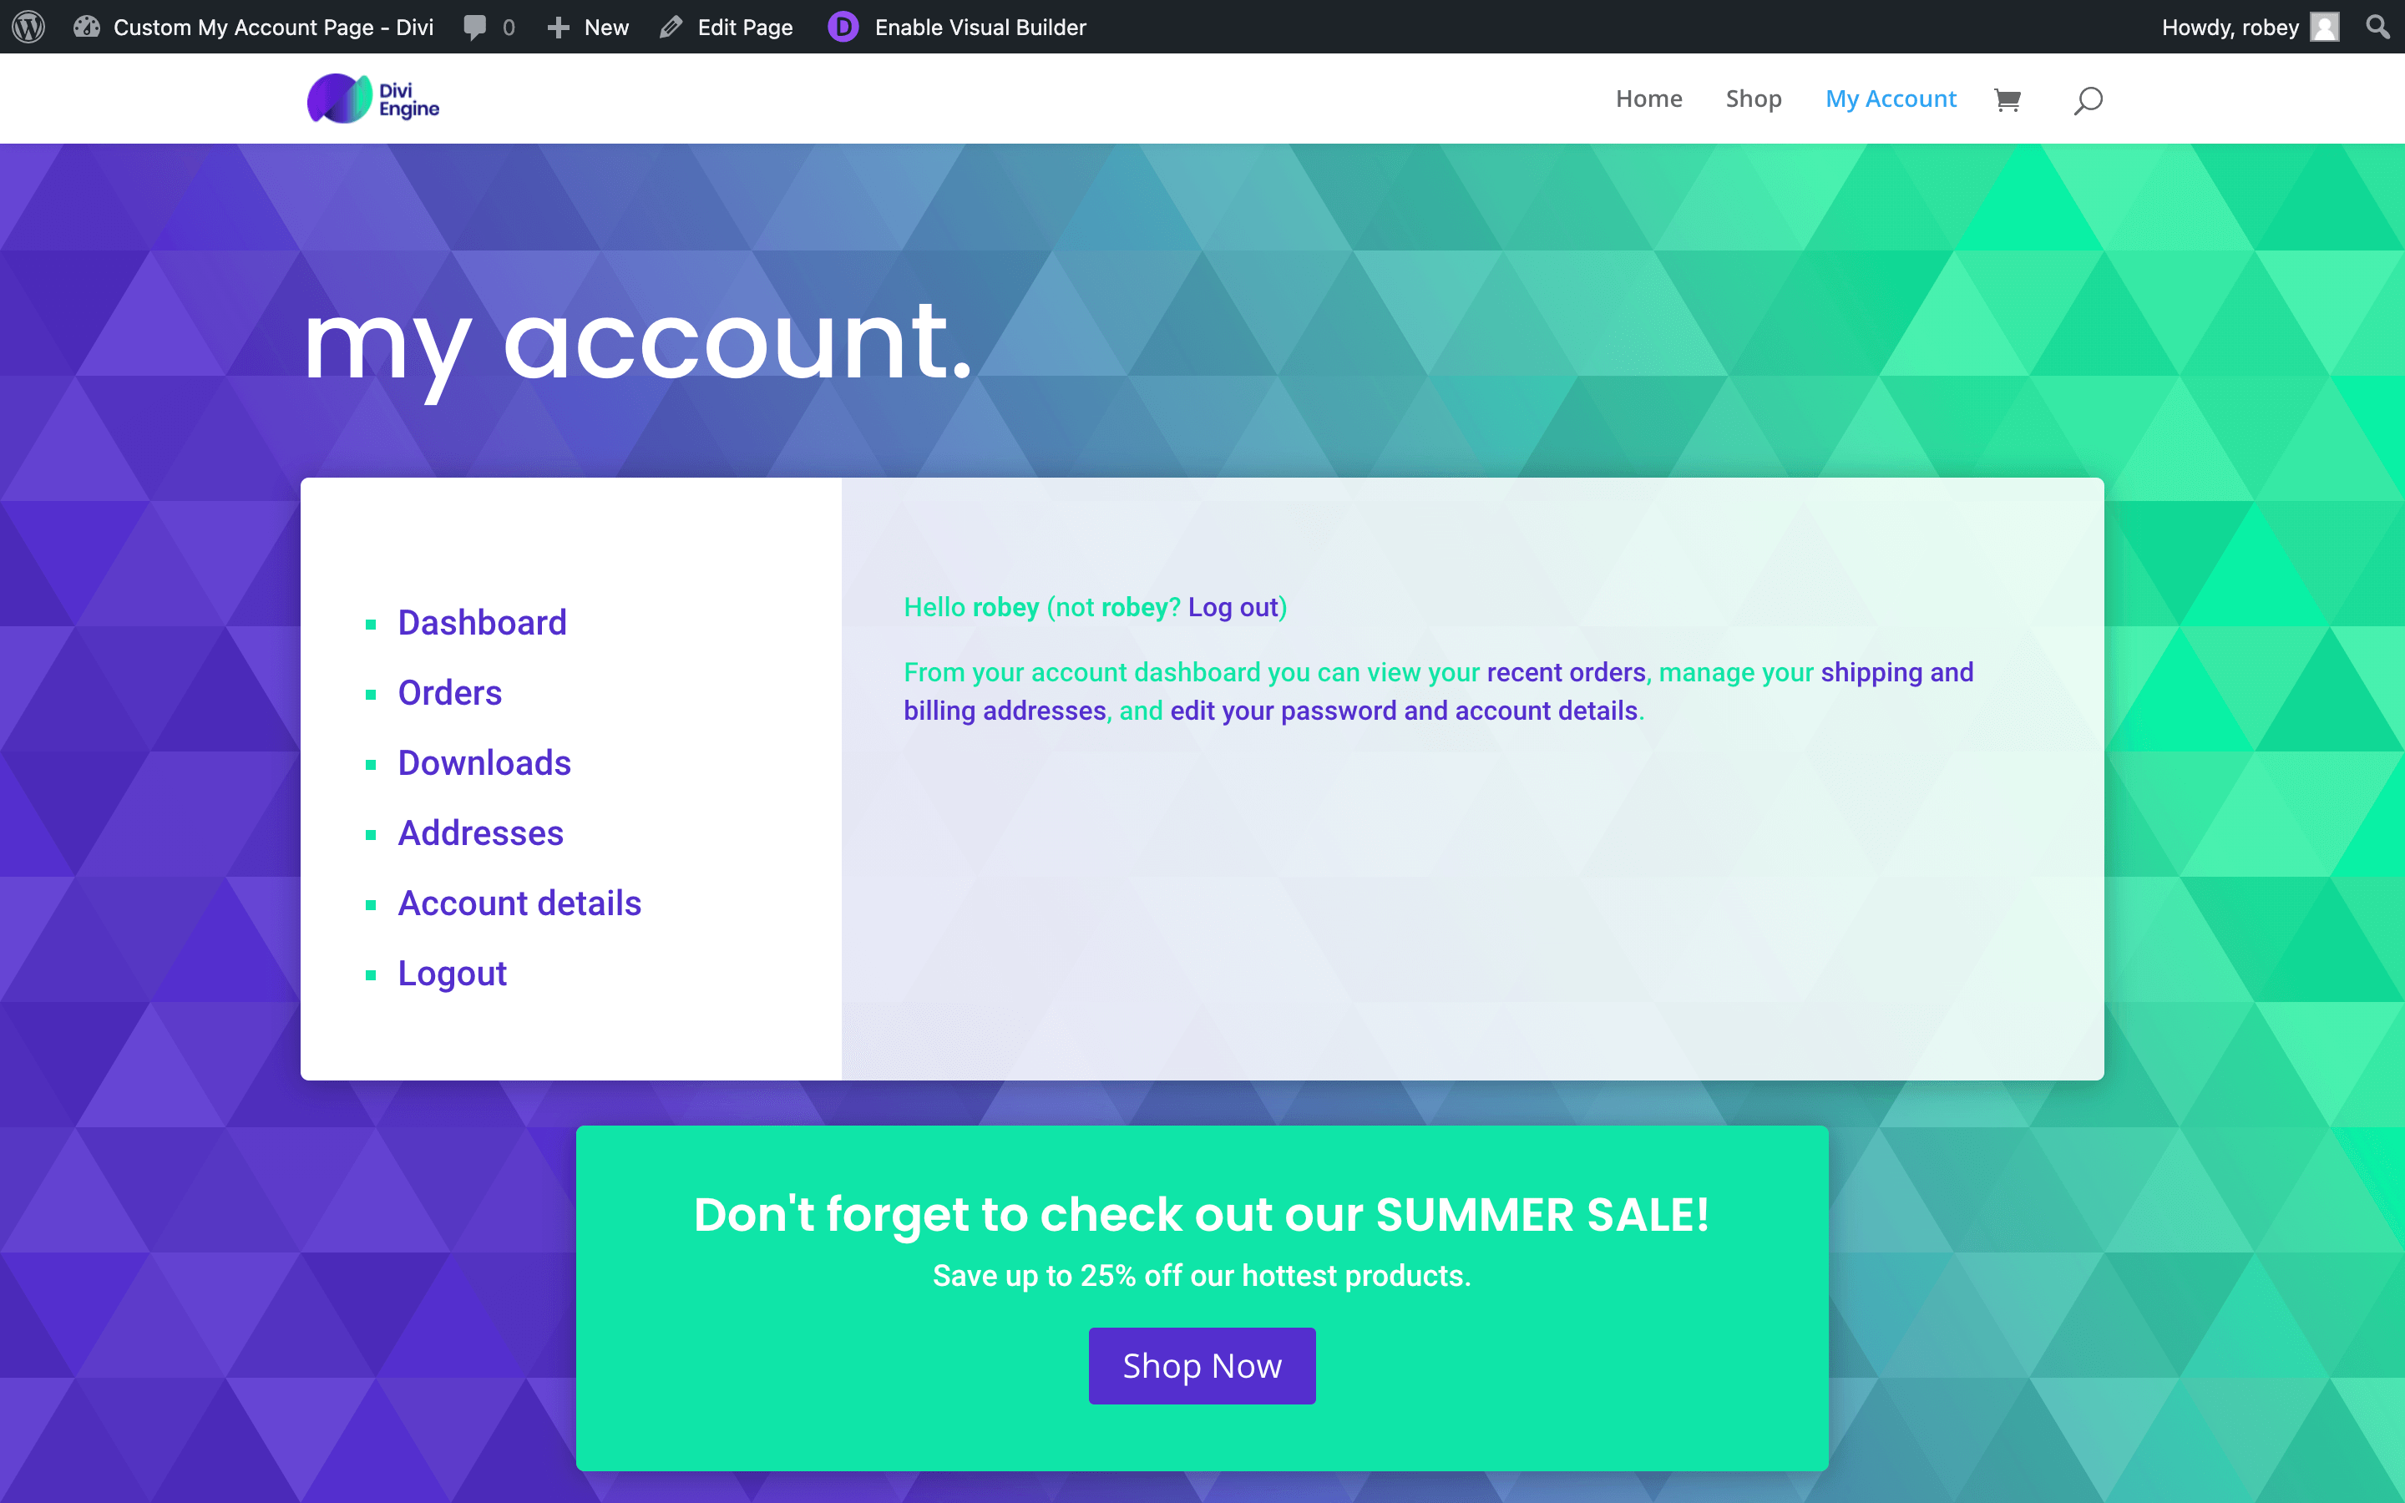The width and height of the screenshot is (2405, 1503).
Task: Select the Dashboard menu item
Action: (x=481, y=621)
